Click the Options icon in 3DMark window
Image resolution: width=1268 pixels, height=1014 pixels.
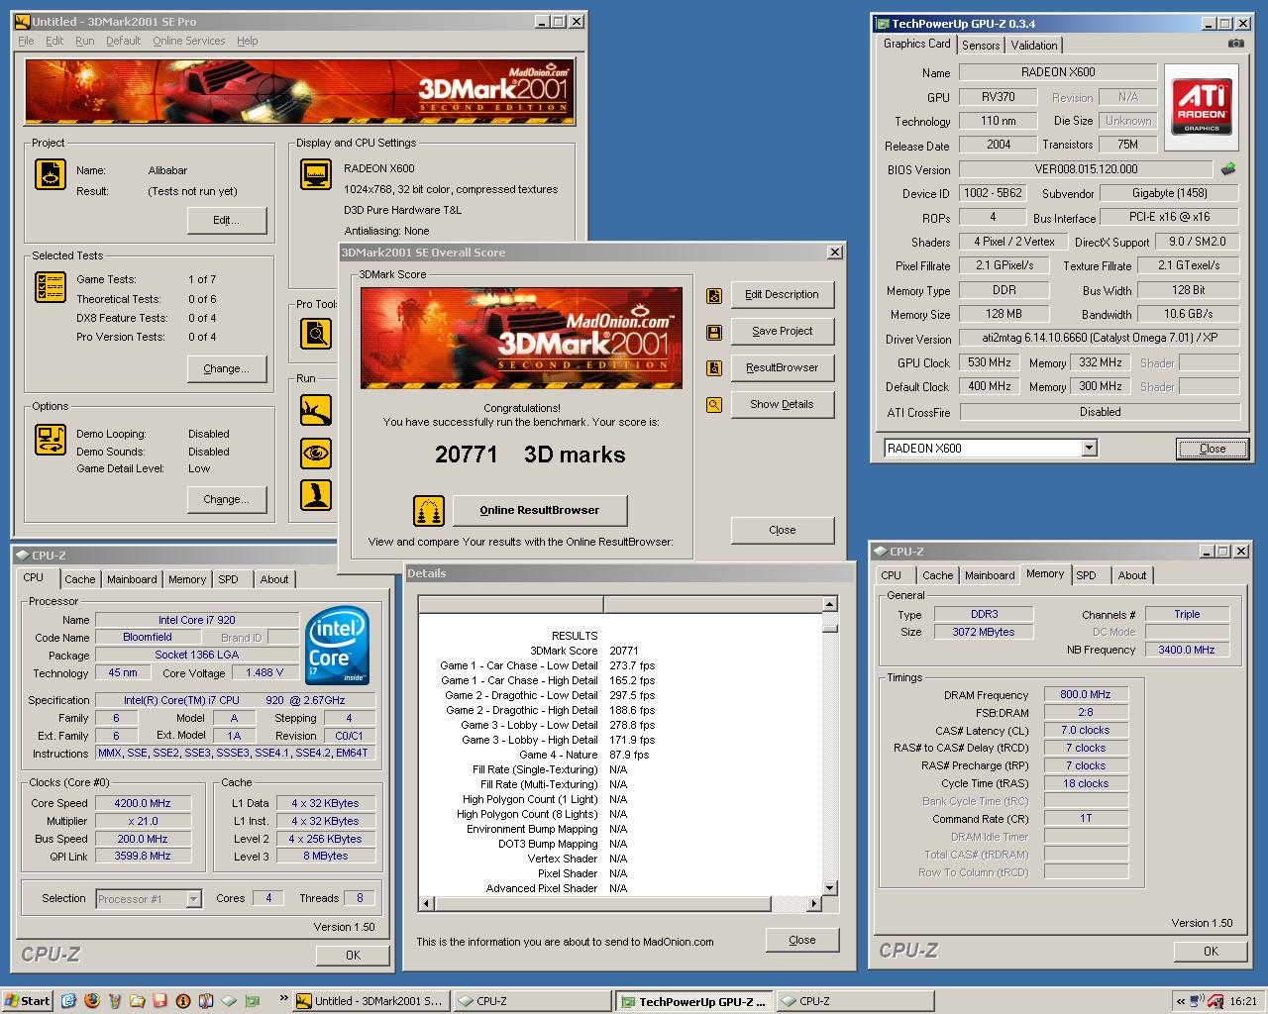51,439
